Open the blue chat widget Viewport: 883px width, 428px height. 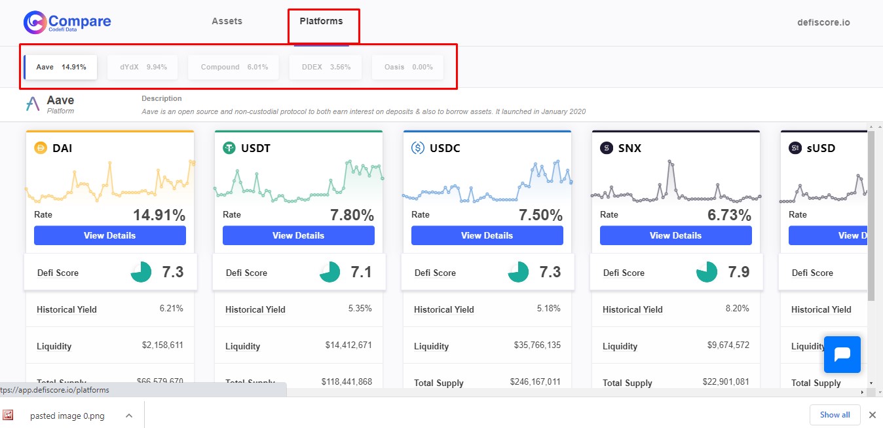point(842,355)
